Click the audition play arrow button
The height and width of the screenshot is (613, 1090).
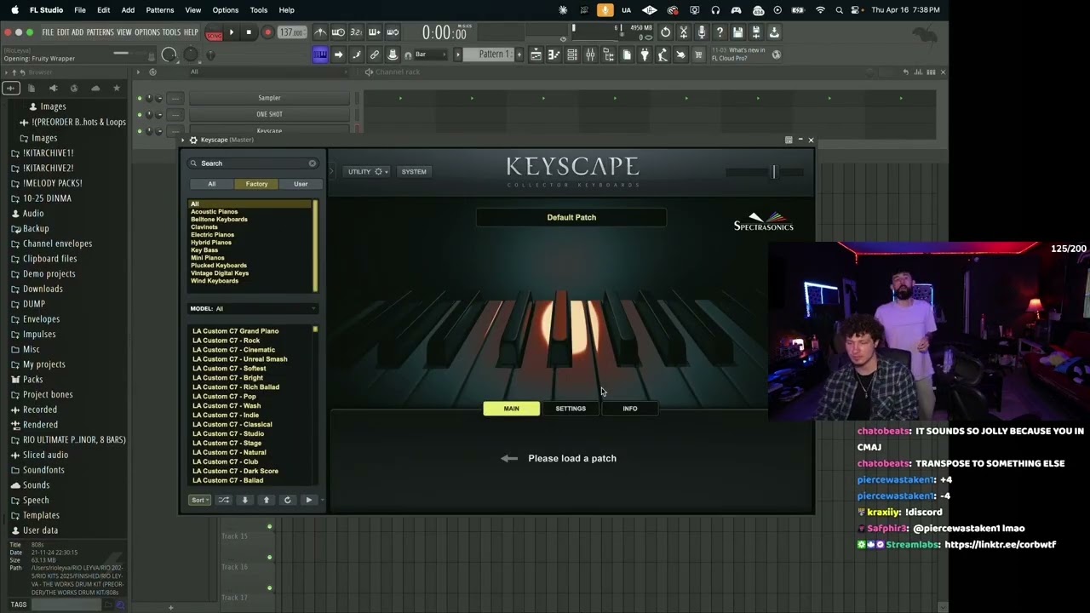click(x=309, y=500)
